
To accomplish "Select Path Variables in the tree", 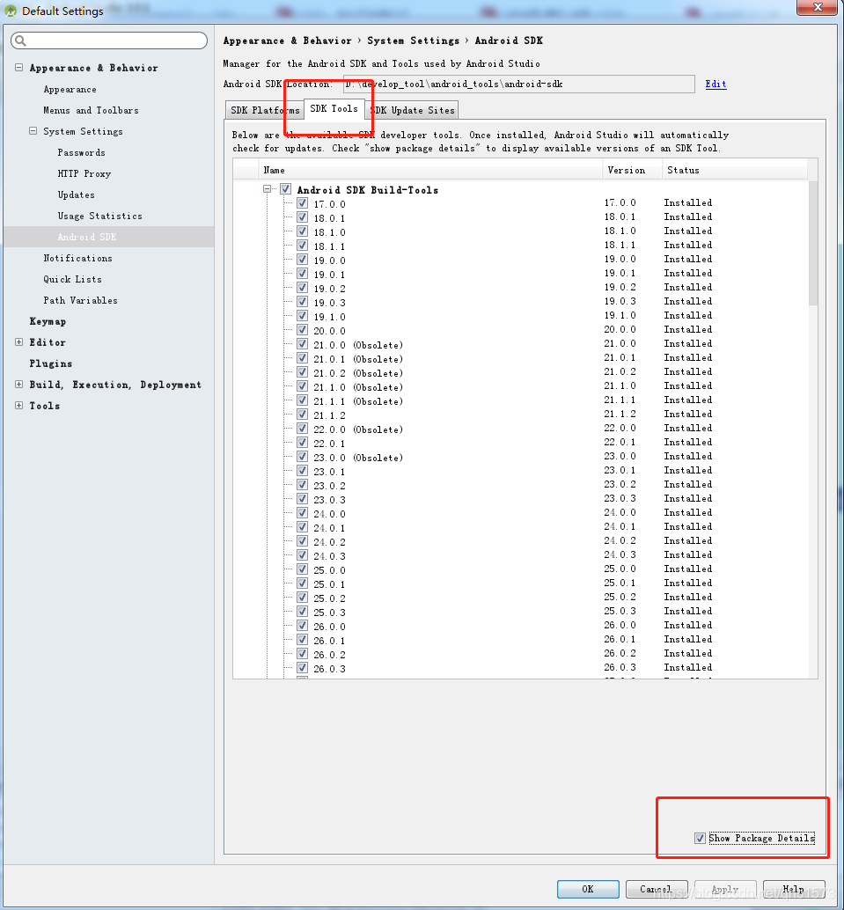I will (x=81, y=300).
